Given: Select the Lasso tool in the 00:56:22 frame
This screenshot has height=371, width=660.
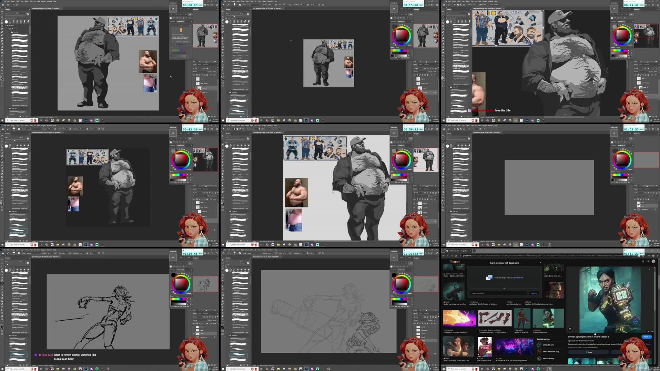Looking at the screenshot, I should 222,142.
